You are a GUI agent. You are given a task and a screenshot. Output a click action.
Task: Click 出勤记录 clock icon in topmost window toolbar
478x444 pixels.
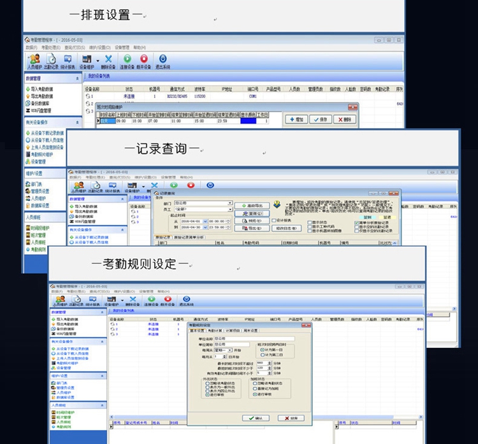51,61
